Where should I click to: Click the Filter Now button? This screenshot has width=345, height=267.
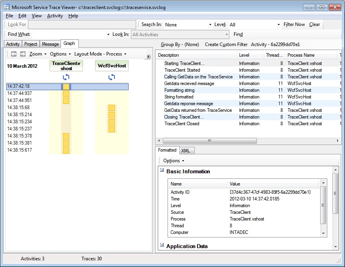coord(294,24)
